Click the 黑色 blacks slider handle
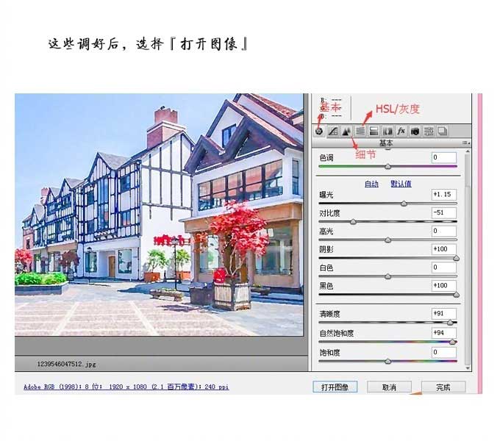This screenshot has width=500, height=441. [x=457, y=295]
